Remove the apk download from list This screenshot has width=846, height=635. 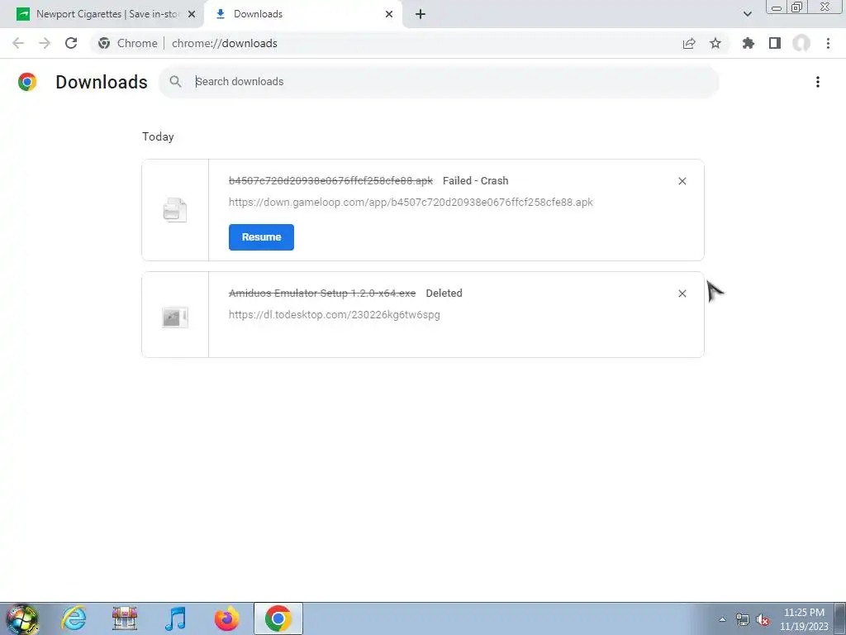(x=682, y=181)
